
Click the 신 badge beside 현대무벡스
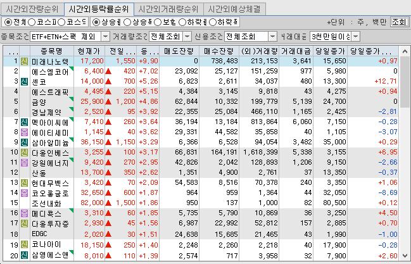point(24,183)
